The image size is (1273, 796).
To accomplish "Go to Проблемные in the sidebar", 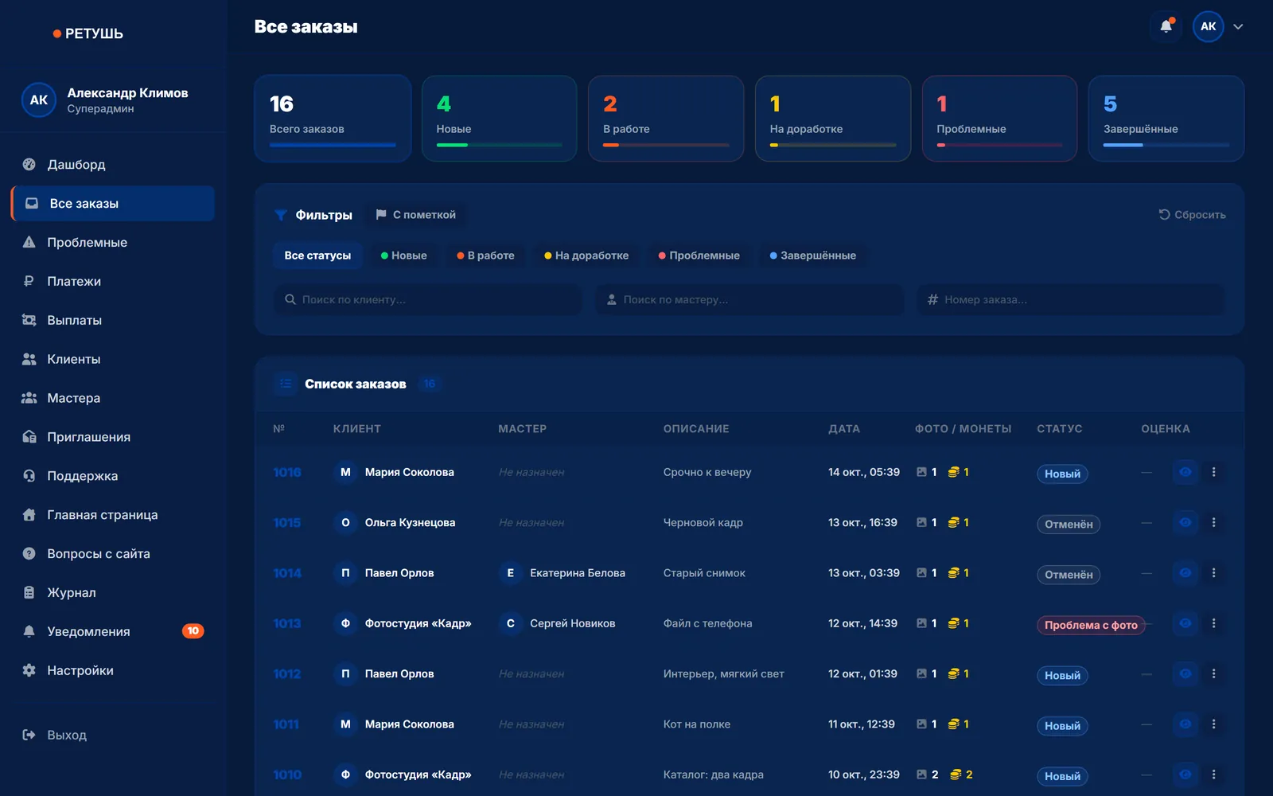I will point(113,243).
